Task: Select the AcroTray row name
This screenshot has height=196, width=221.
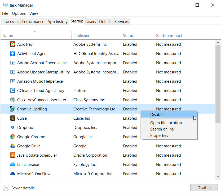Action: tap(25, 44)
